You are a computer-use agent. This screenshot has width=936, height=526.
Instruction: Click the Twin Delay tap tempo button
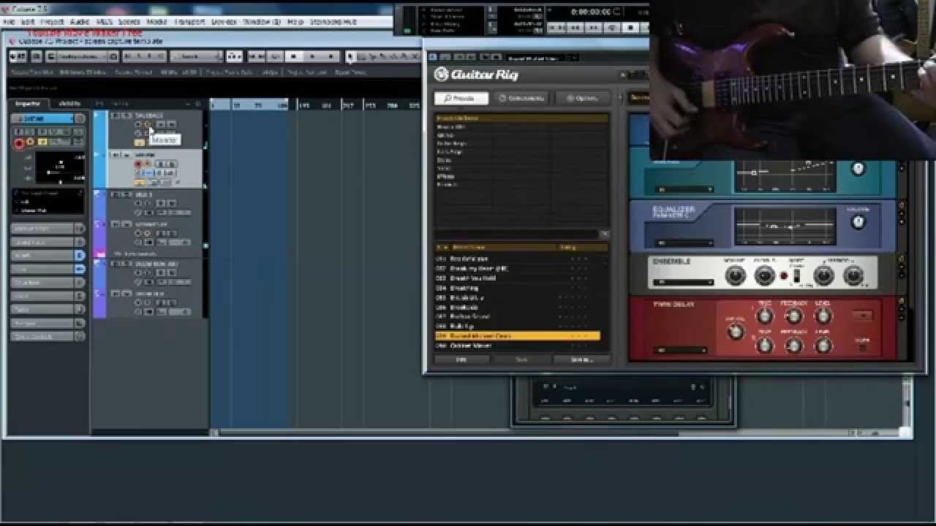pyautogui.click(x=863, y=316)
